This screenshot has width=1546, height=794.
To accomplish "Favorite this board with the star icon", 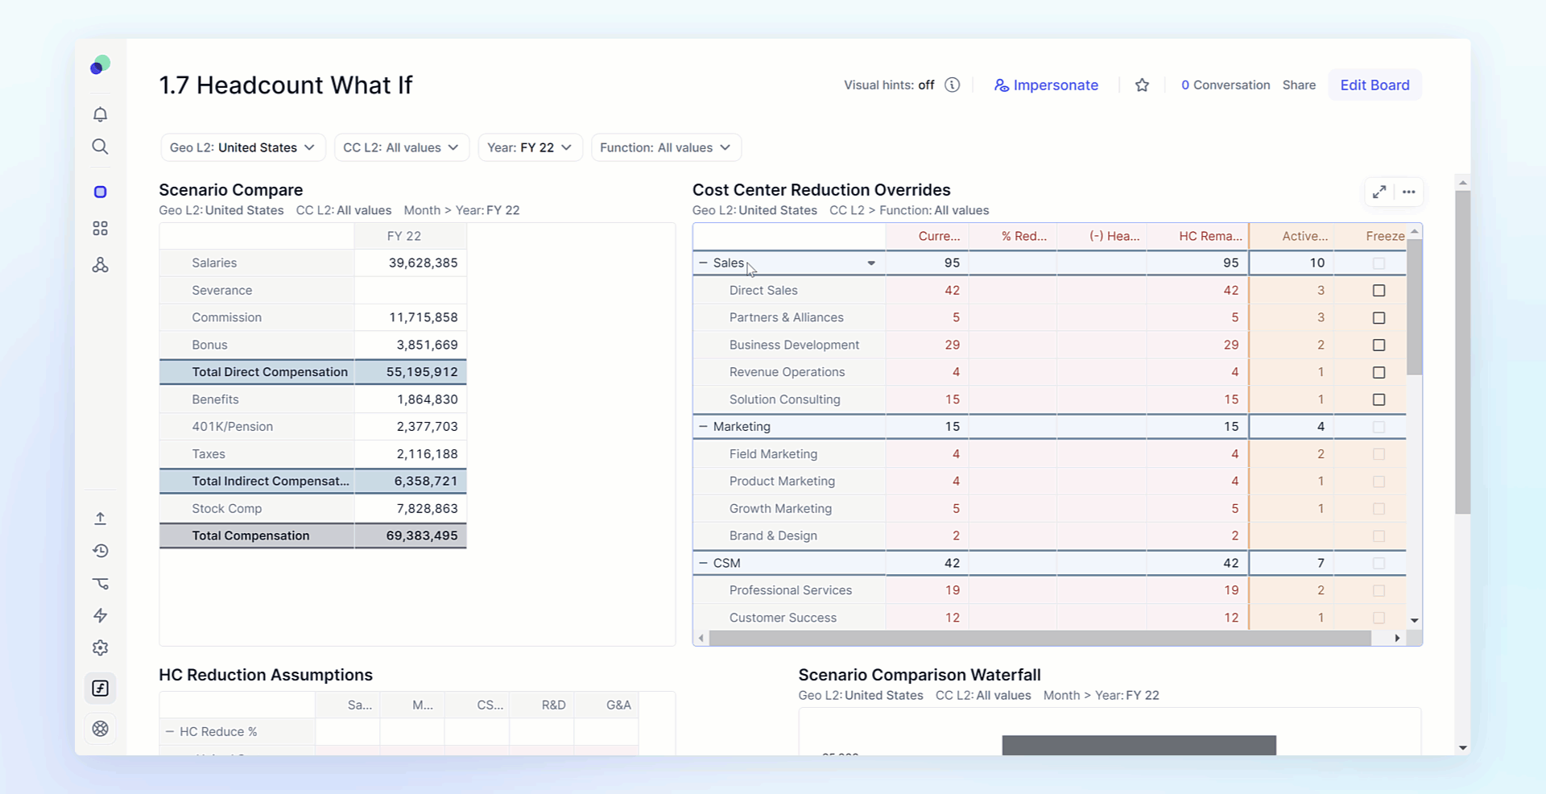I will coord(1142,85).
